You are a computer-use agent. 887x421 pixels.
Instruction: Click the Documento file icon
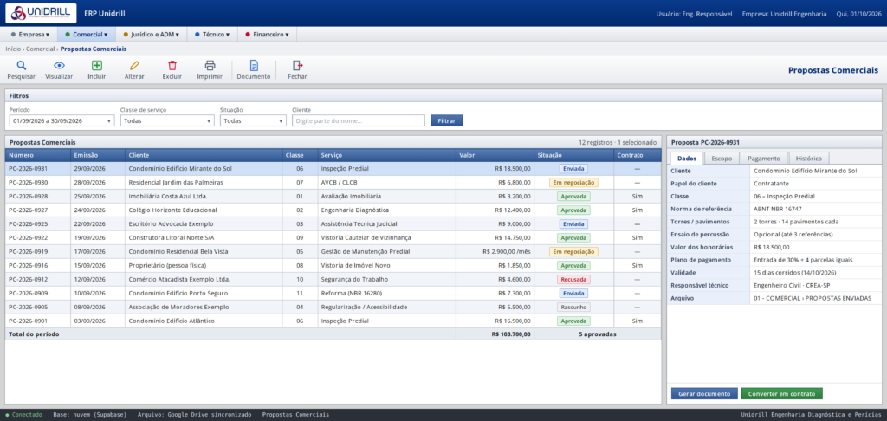(x=254, y=65)
